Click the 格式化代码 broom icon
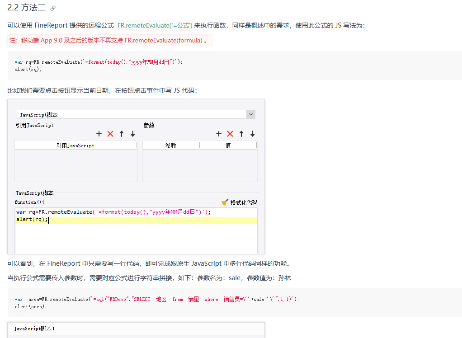462x338 pixels. (x=225, y=202)
